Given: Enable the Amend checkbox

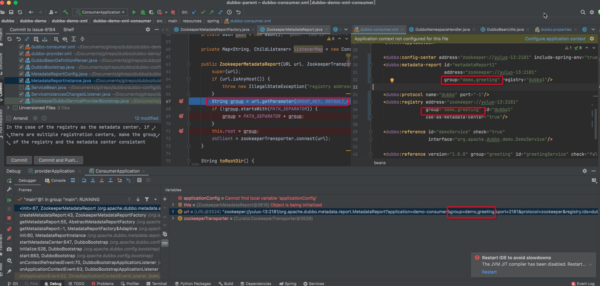Looking at the screenshot, I should (9, 118).
